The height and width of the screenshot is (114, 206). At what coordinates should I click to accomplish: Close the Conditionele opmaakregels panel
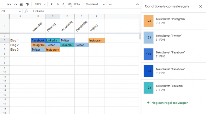(x=200, y=6)
